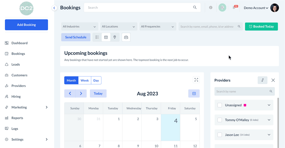Close the Providers panel

point(273,80)
